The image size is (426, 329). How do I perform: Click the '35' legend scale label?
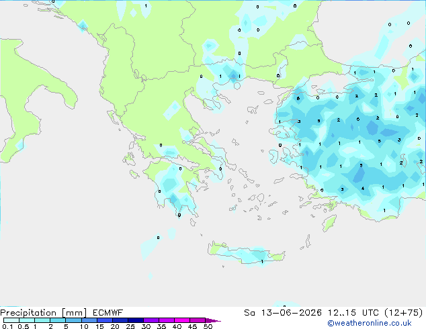click(162, 326)
